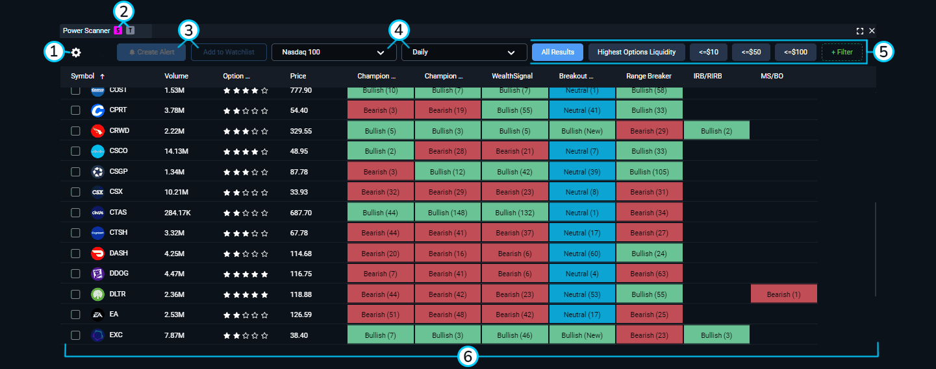Select the EXC row checkbox

75,335
